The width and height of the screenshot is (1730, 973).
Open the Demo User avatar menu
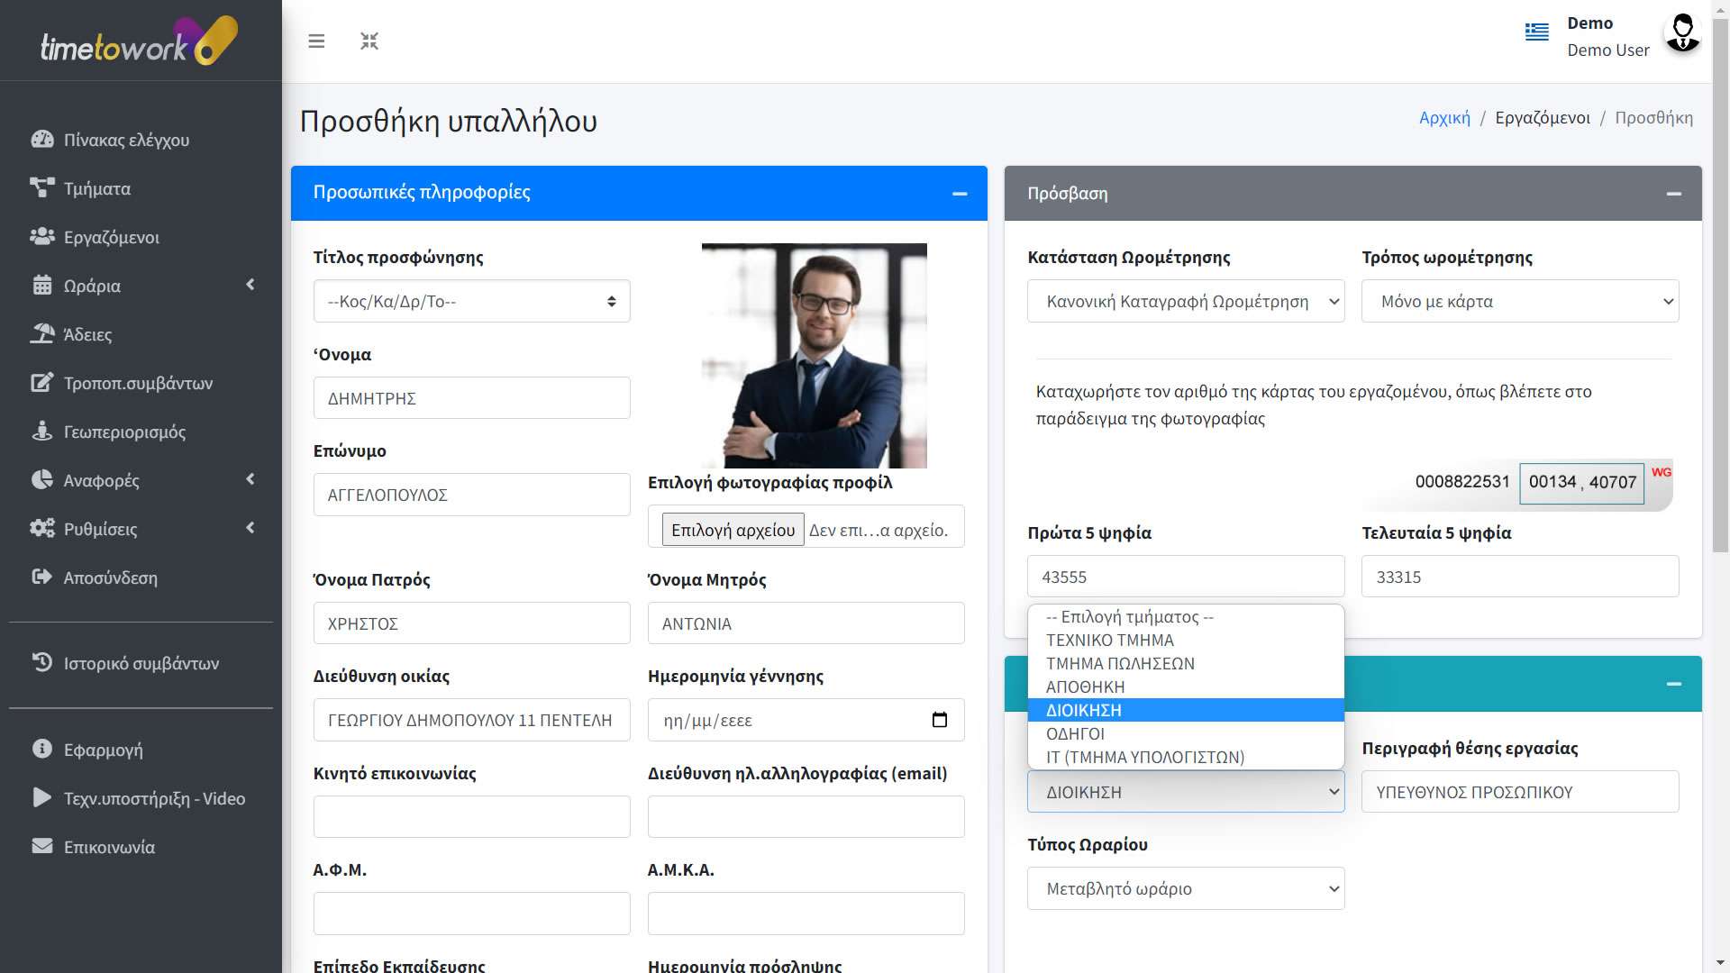[1681, 34]
